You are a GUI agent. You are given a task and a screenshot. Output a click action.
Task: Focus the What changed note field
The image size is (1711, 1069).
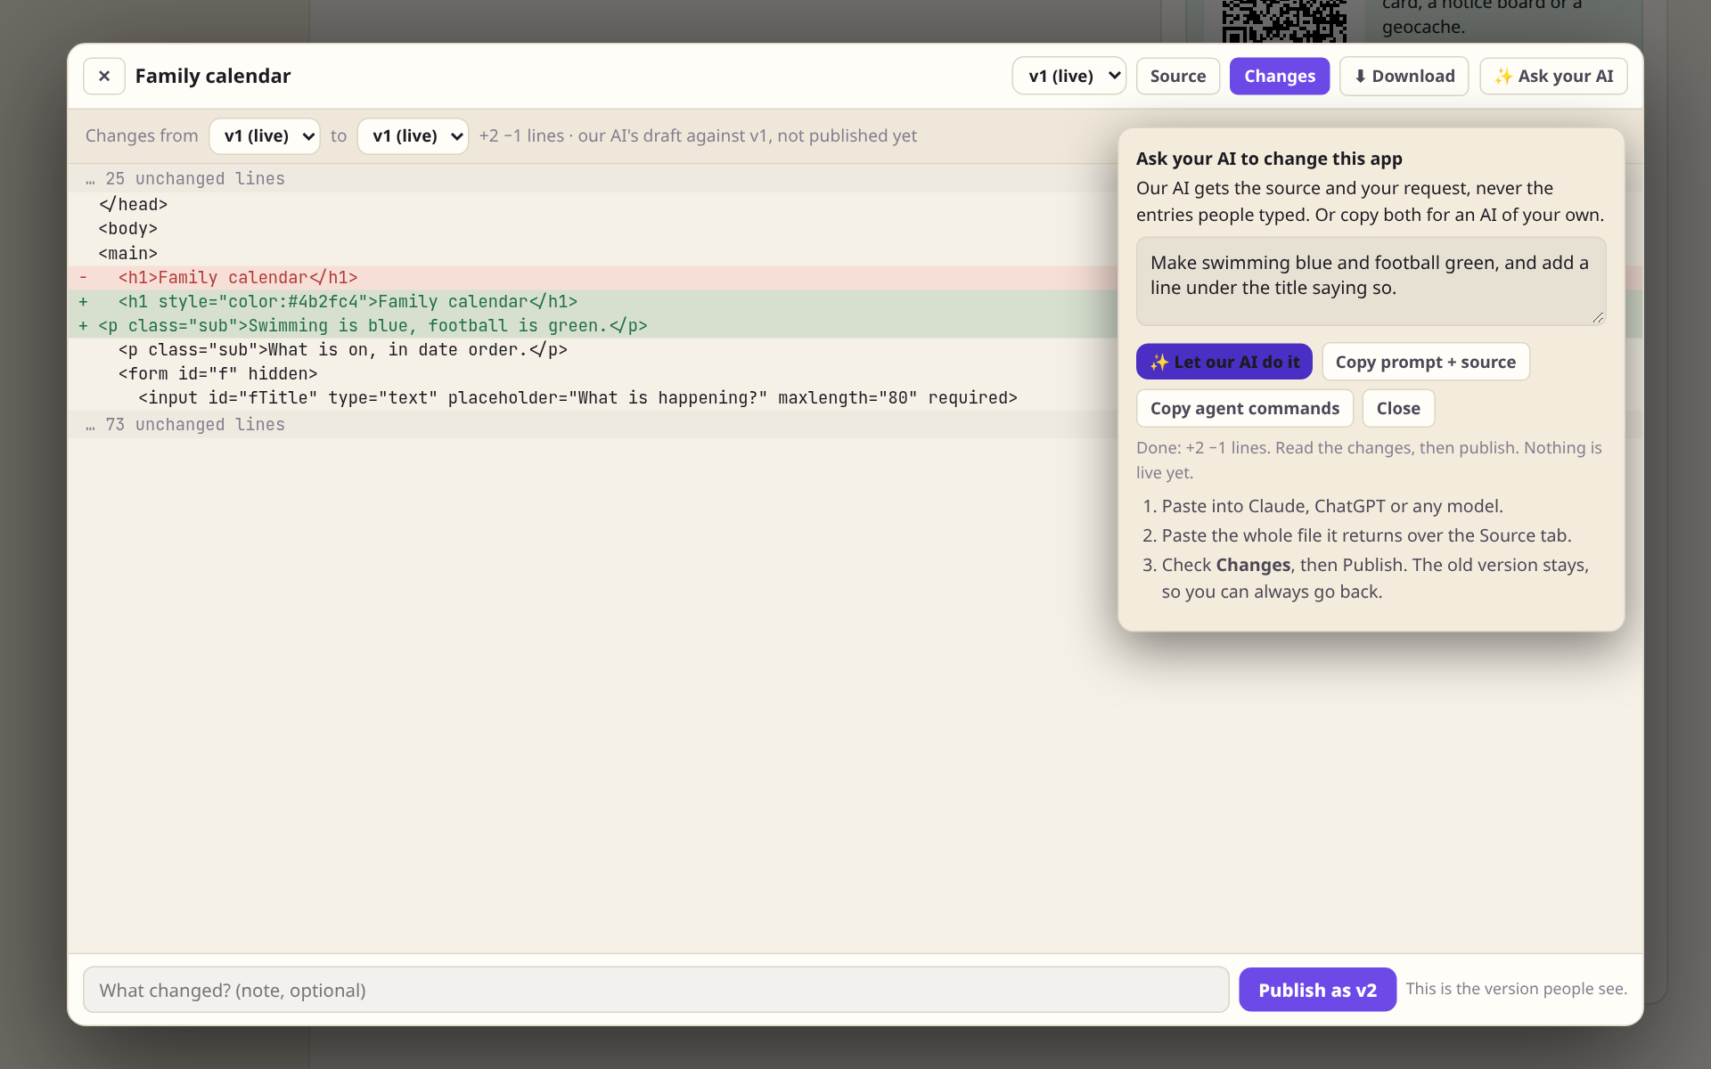656,990
